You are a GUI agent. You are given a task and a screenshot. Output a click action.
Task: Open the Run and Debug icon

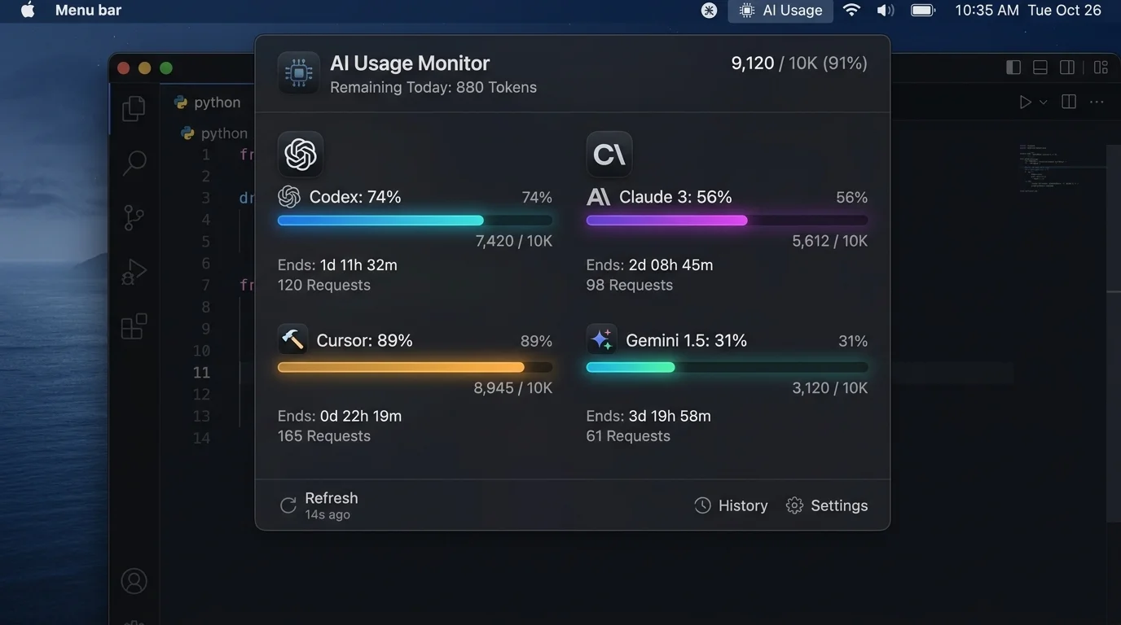point(134,272)
